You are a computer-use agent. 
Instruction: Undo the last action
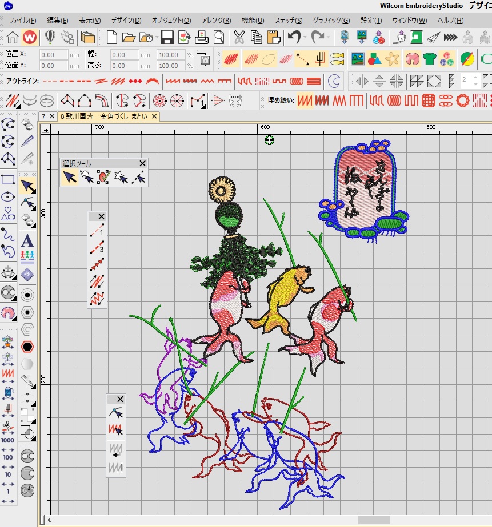pos(294,37)
